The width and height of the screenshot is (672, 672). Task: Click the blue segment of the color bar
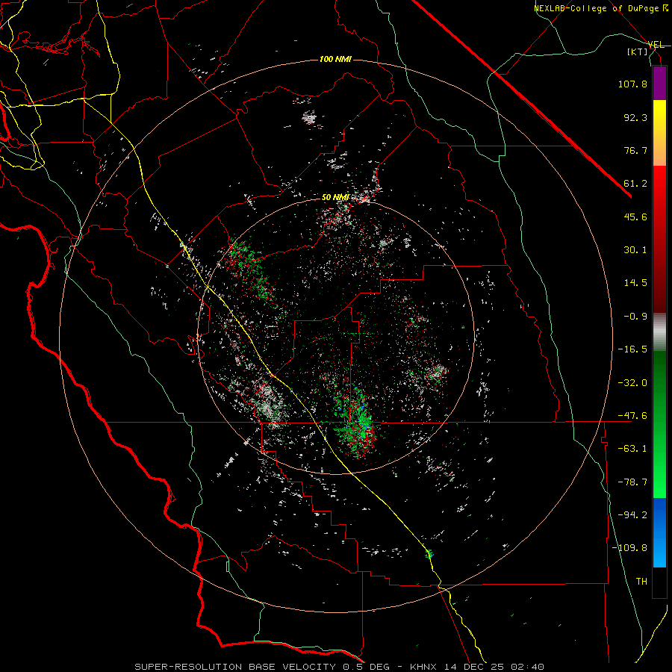click(659, 532)
